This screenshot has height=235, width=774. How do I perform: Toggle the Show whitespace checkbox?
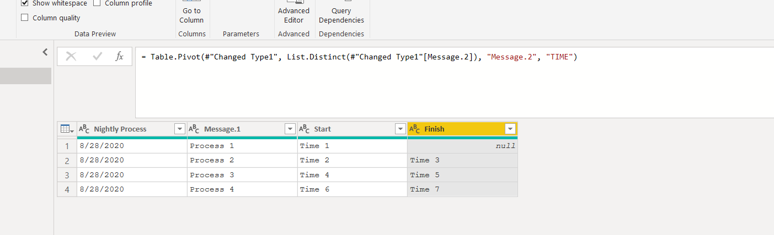coord(24,3)
